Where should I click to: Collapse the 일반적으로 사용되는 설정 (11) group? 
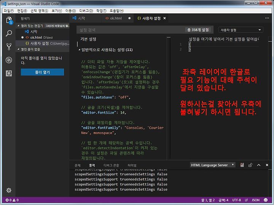coord(105,50)
